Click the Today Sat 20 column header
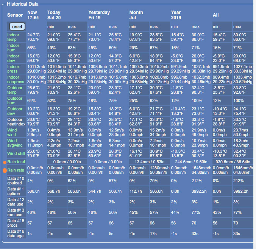 [54, 15]
